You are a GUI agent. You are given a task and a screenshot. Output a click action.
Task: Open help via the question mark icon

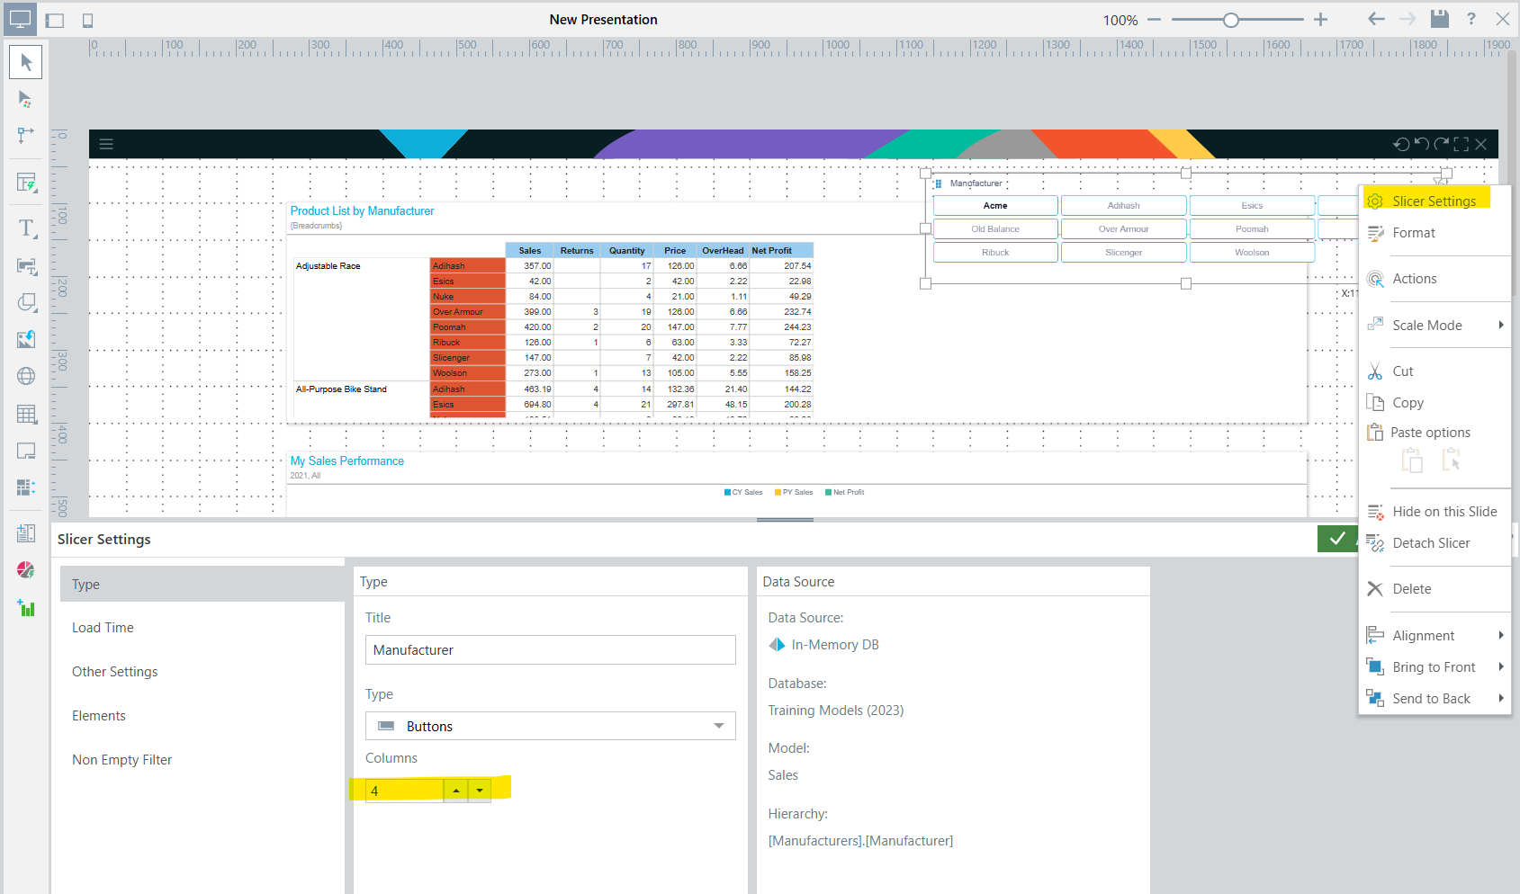1471,19
